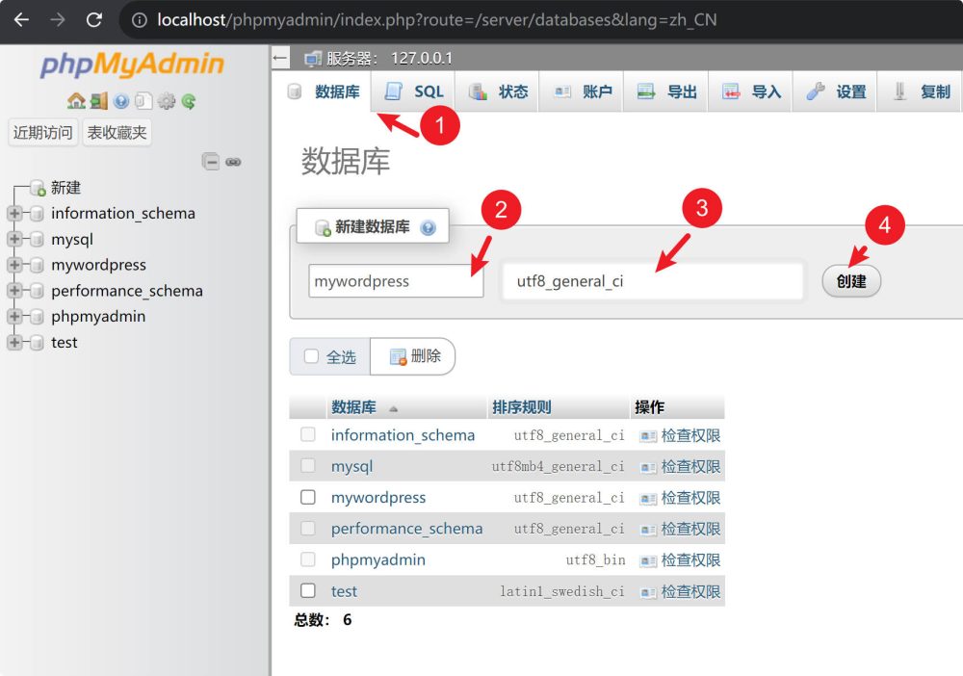Click the 127.0.0.1 server link
This screenshot has width=963, height=676.
(x=422, y=59)
